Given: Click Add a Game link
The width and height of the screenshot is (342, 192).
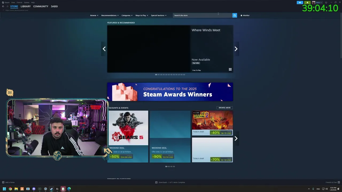Looking at the screenshot, I should (x=10, y=182).
